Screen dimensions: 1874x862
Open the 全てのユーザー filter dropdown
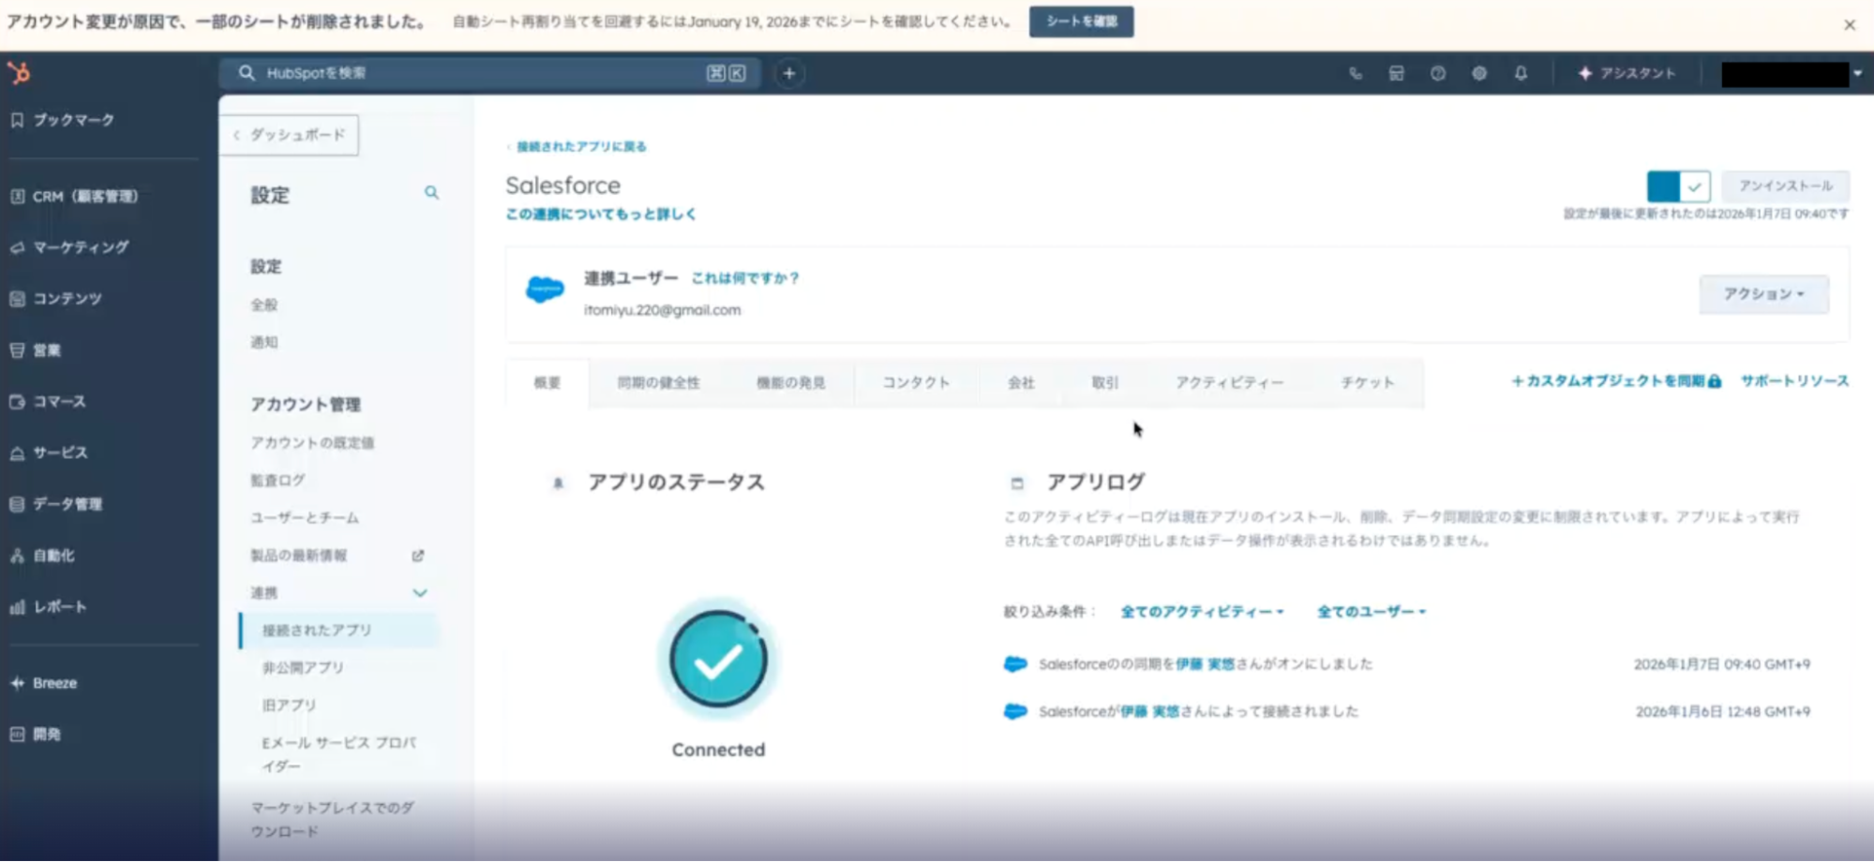[1372, 612]
